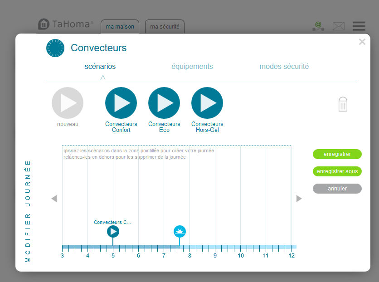The image size is (379, 282).
Task: Click the TaHoma house logo
Action: tap(44, 24)
